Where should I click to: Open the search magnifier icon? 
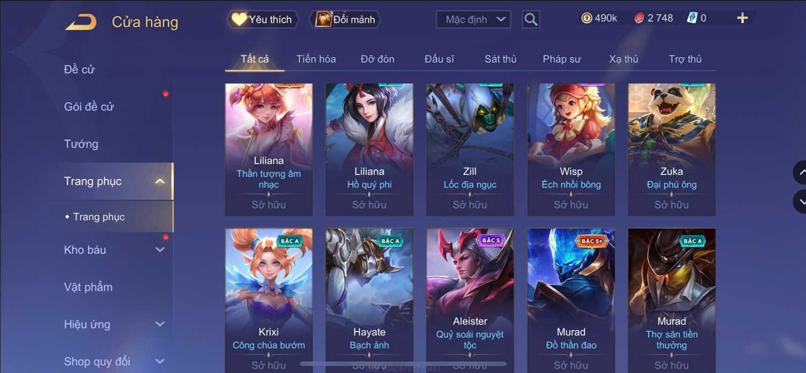pos(531,19)
